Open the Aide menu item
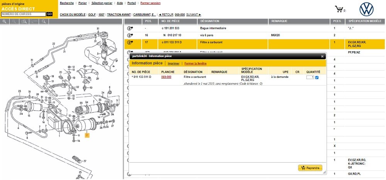Screen dimensions: 386x180 (x=120, y=3)
